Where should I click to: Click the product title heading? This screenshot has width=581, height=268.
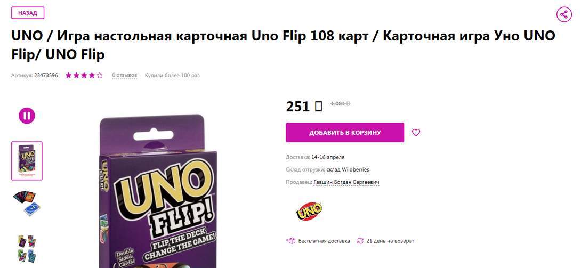283,45
